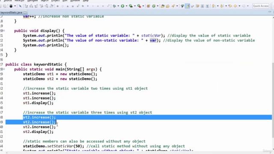Click the New Java Package icon
Viewport: 274px width, 154px height.
tap(148, 6)
